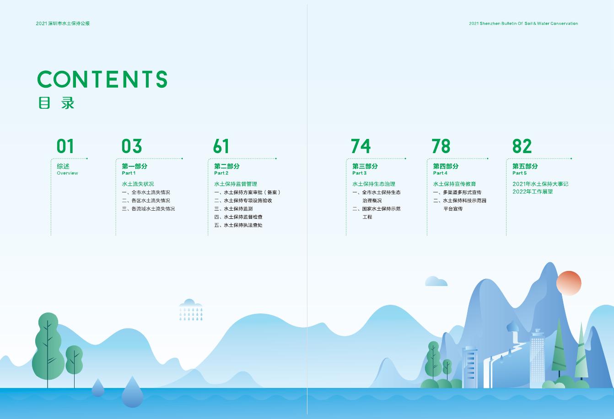Click the tall white skyscraper illustration
The height and width of the screenshot is (419, 614).
538,358
